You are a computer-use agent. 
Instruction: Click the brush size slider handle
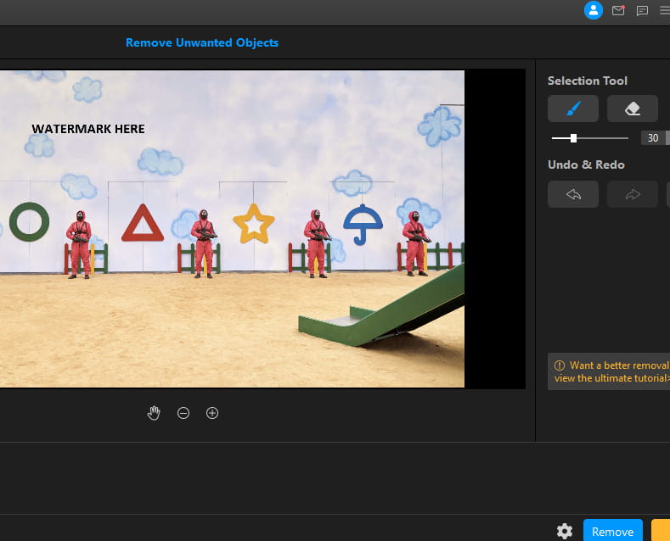click(573, 138)
